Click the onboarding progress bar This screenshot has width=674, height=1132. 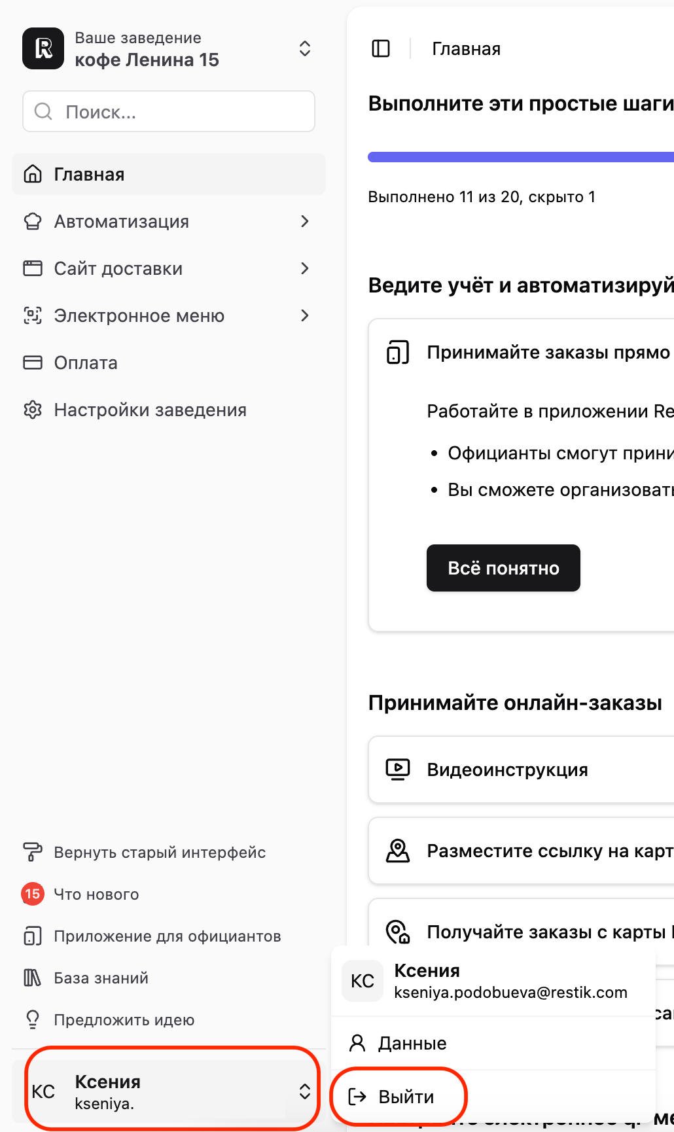click(x=521, y=157)
